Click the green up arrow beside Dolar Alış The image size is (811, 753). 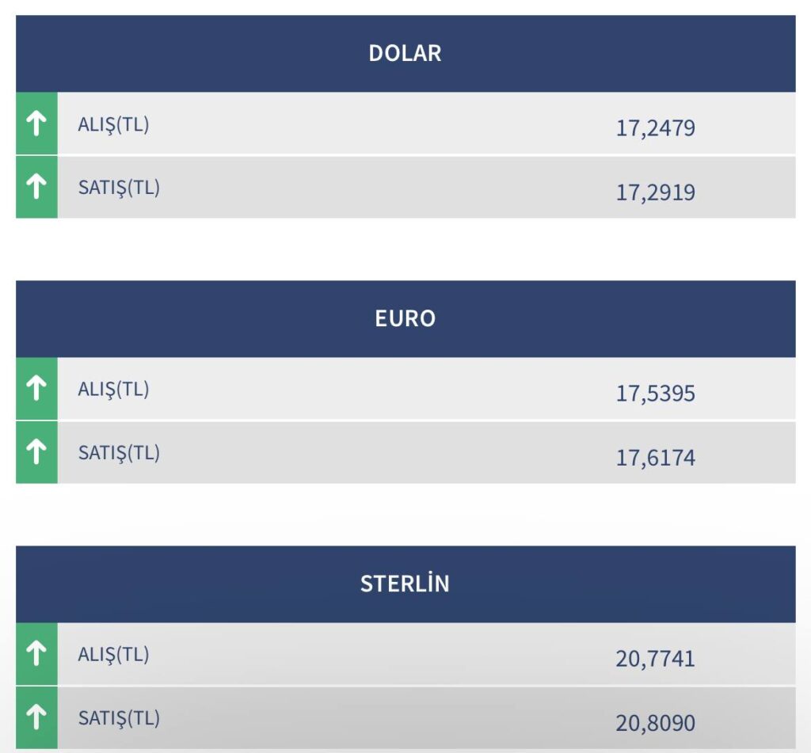coord(36,124)
